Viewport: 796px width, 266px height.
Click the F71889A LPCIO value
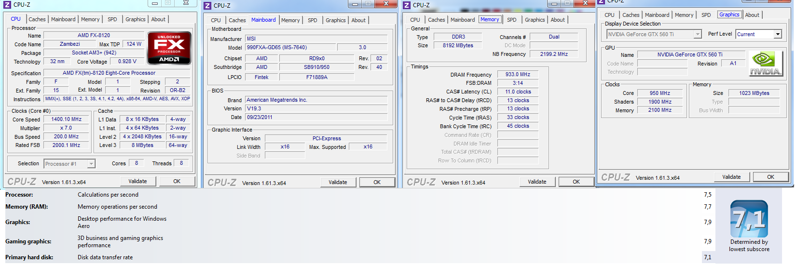[317, 78]
